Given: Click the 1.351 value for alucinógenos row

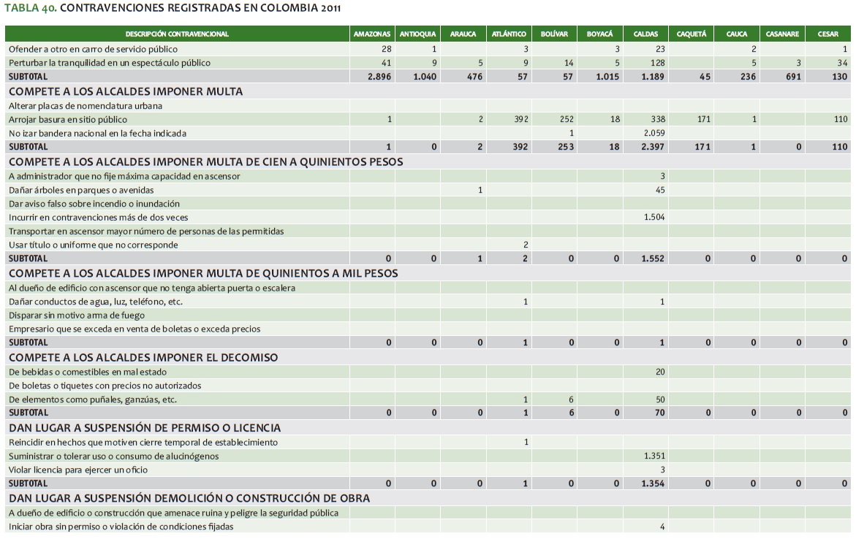Looking at the screenshot, I should [653, 456].
